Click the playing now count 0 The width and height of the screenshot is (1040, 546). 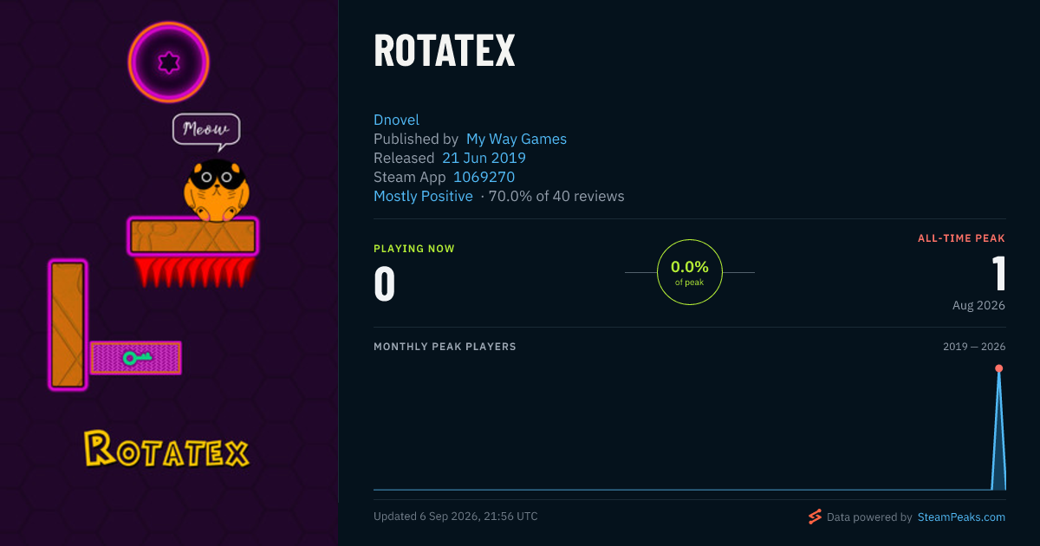(x=385, y=283)
